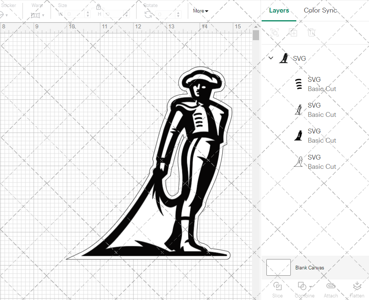Click the Warp tool icon

click(35, 15)
